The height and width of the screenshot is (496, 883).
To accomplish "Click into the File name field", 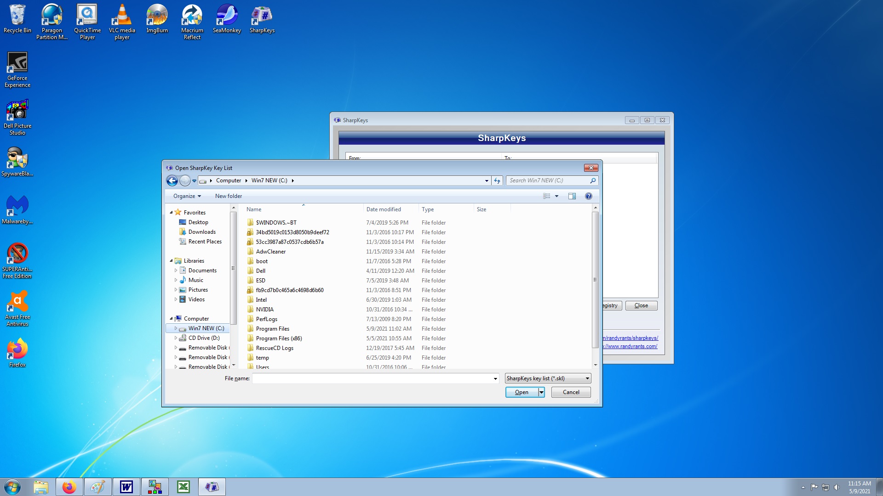I will coord(373,378).
